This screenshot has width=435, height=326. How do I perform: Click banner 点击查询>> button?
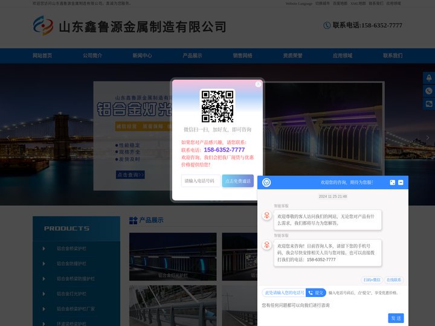[130, 174]
